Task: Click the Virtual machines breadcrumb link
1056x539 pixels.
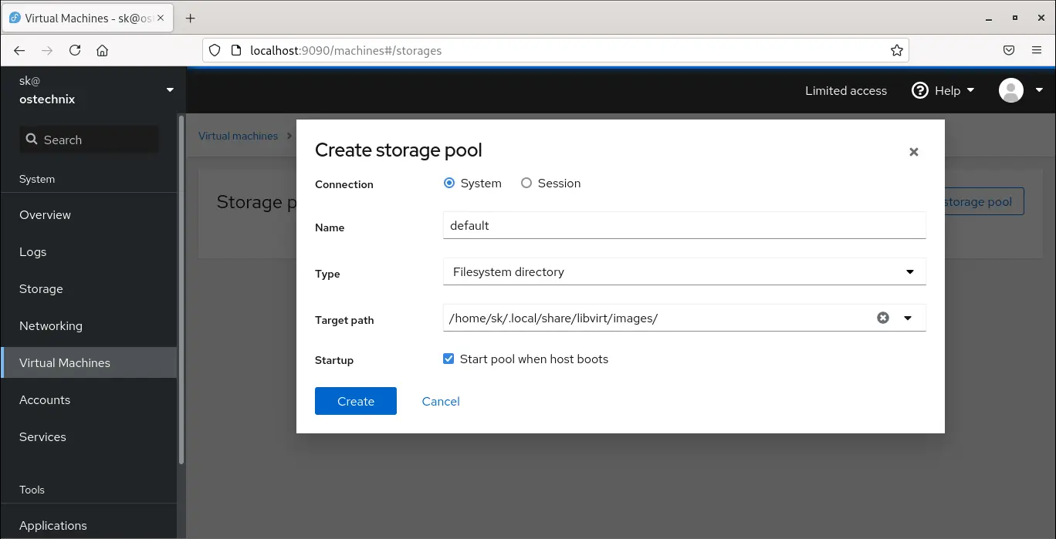Action: pos(238,136)
